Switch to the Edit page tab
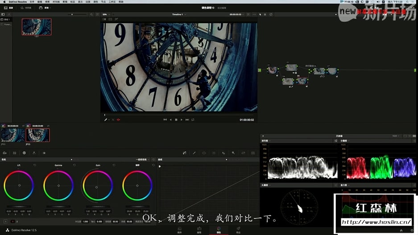The height and width of the screenshot is (235, 418). coord(199,230)
